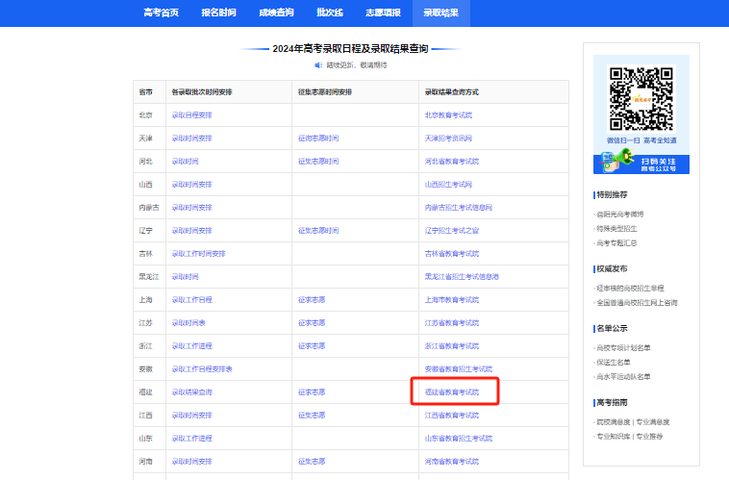Viewport: 729px width, 480px height.
Task: Open the 批次线 nav item
Action: (x=330, y=13)
